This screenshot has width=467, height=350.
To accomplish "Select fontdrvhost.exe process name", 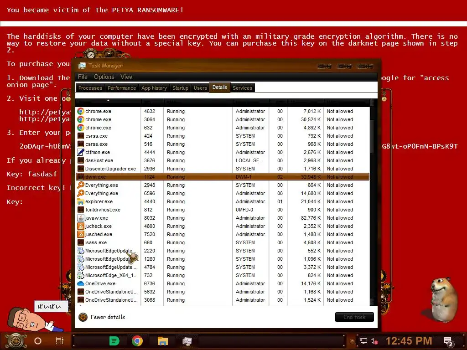I will tap(103, 210).
